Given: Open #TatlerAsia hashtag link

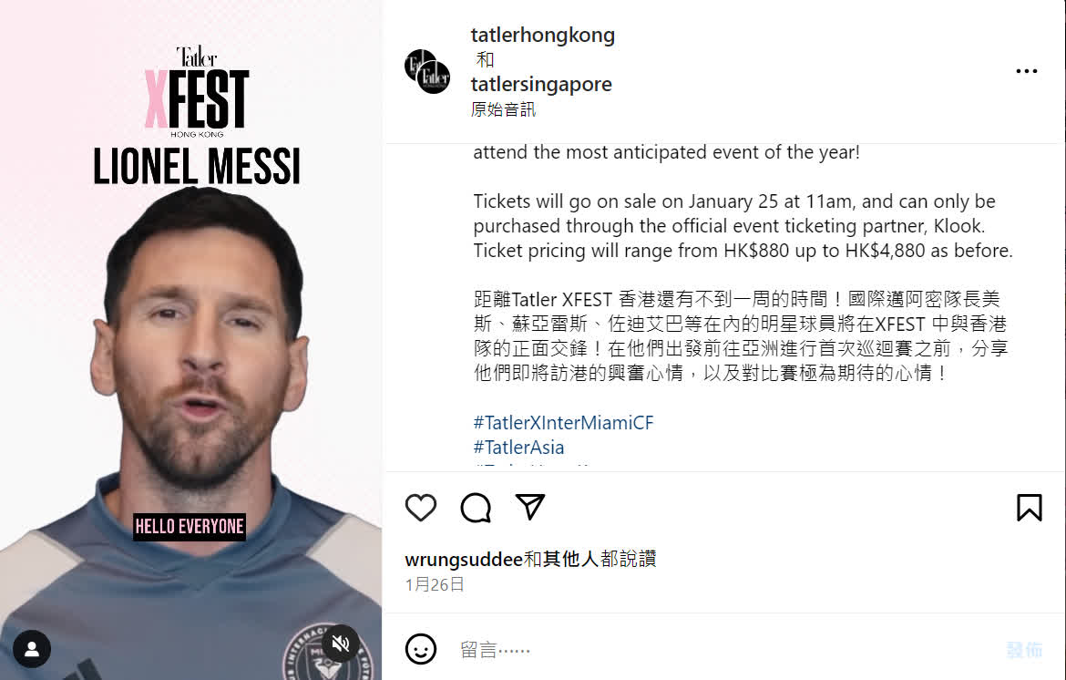Looking at the screenshot, I should tap(518, 448).
